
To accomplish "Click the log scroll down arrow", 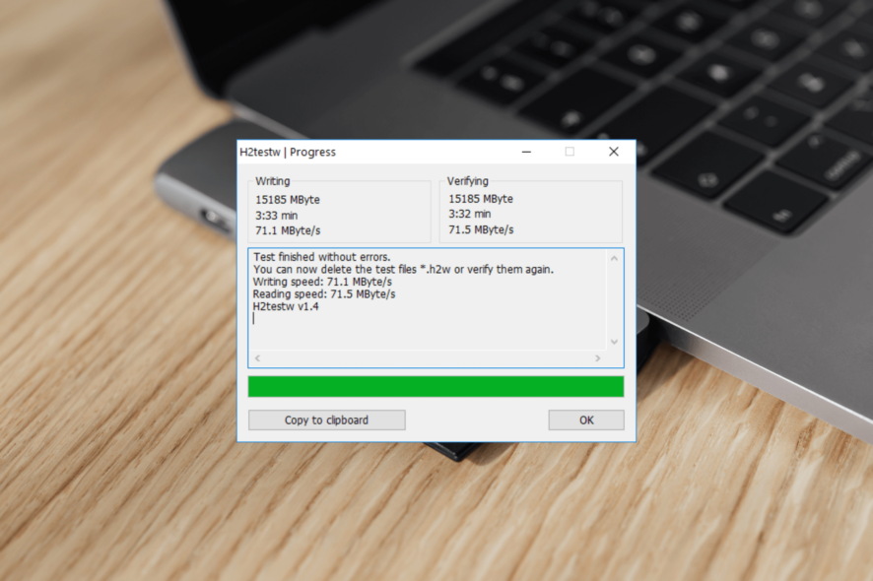I will point(614,342).
